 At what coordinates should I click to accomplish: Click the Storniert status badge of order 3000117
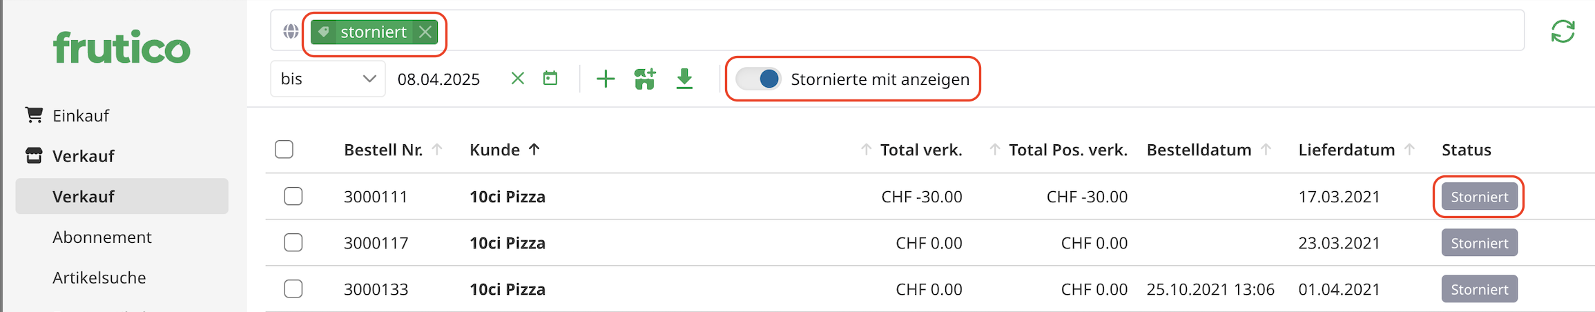pos(1479,243)
